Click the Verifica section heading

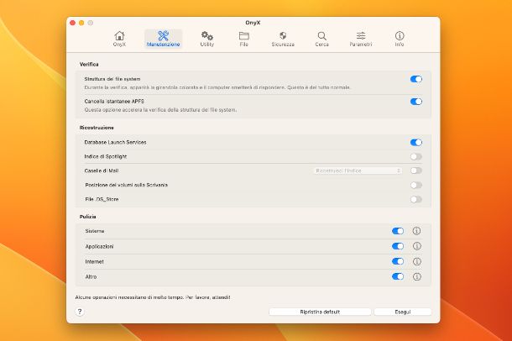click(x=89, y=65)
